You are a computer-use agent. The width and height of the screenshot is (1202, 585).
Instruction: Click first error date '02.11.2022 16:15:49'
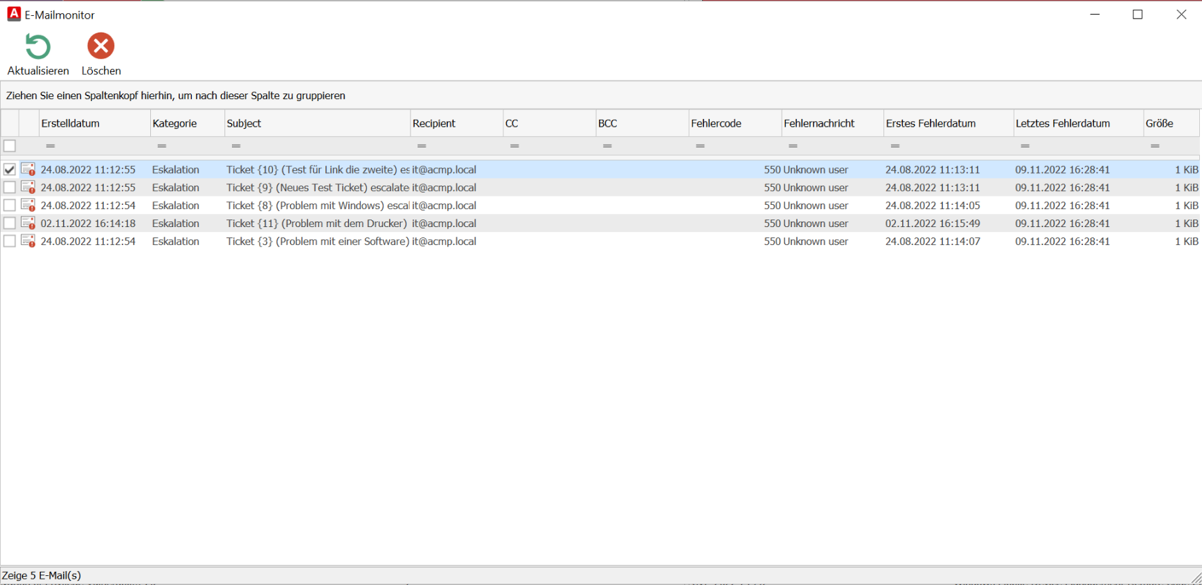coord(933,224)
